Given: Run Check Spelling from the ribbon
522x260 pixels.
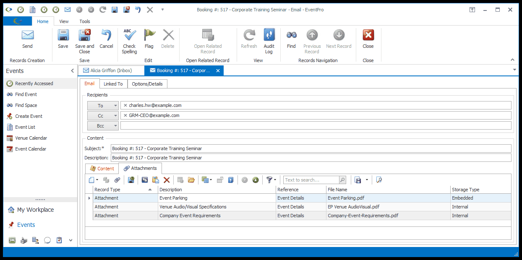Looking at the screenshot, I should click(x=129, y=42).
